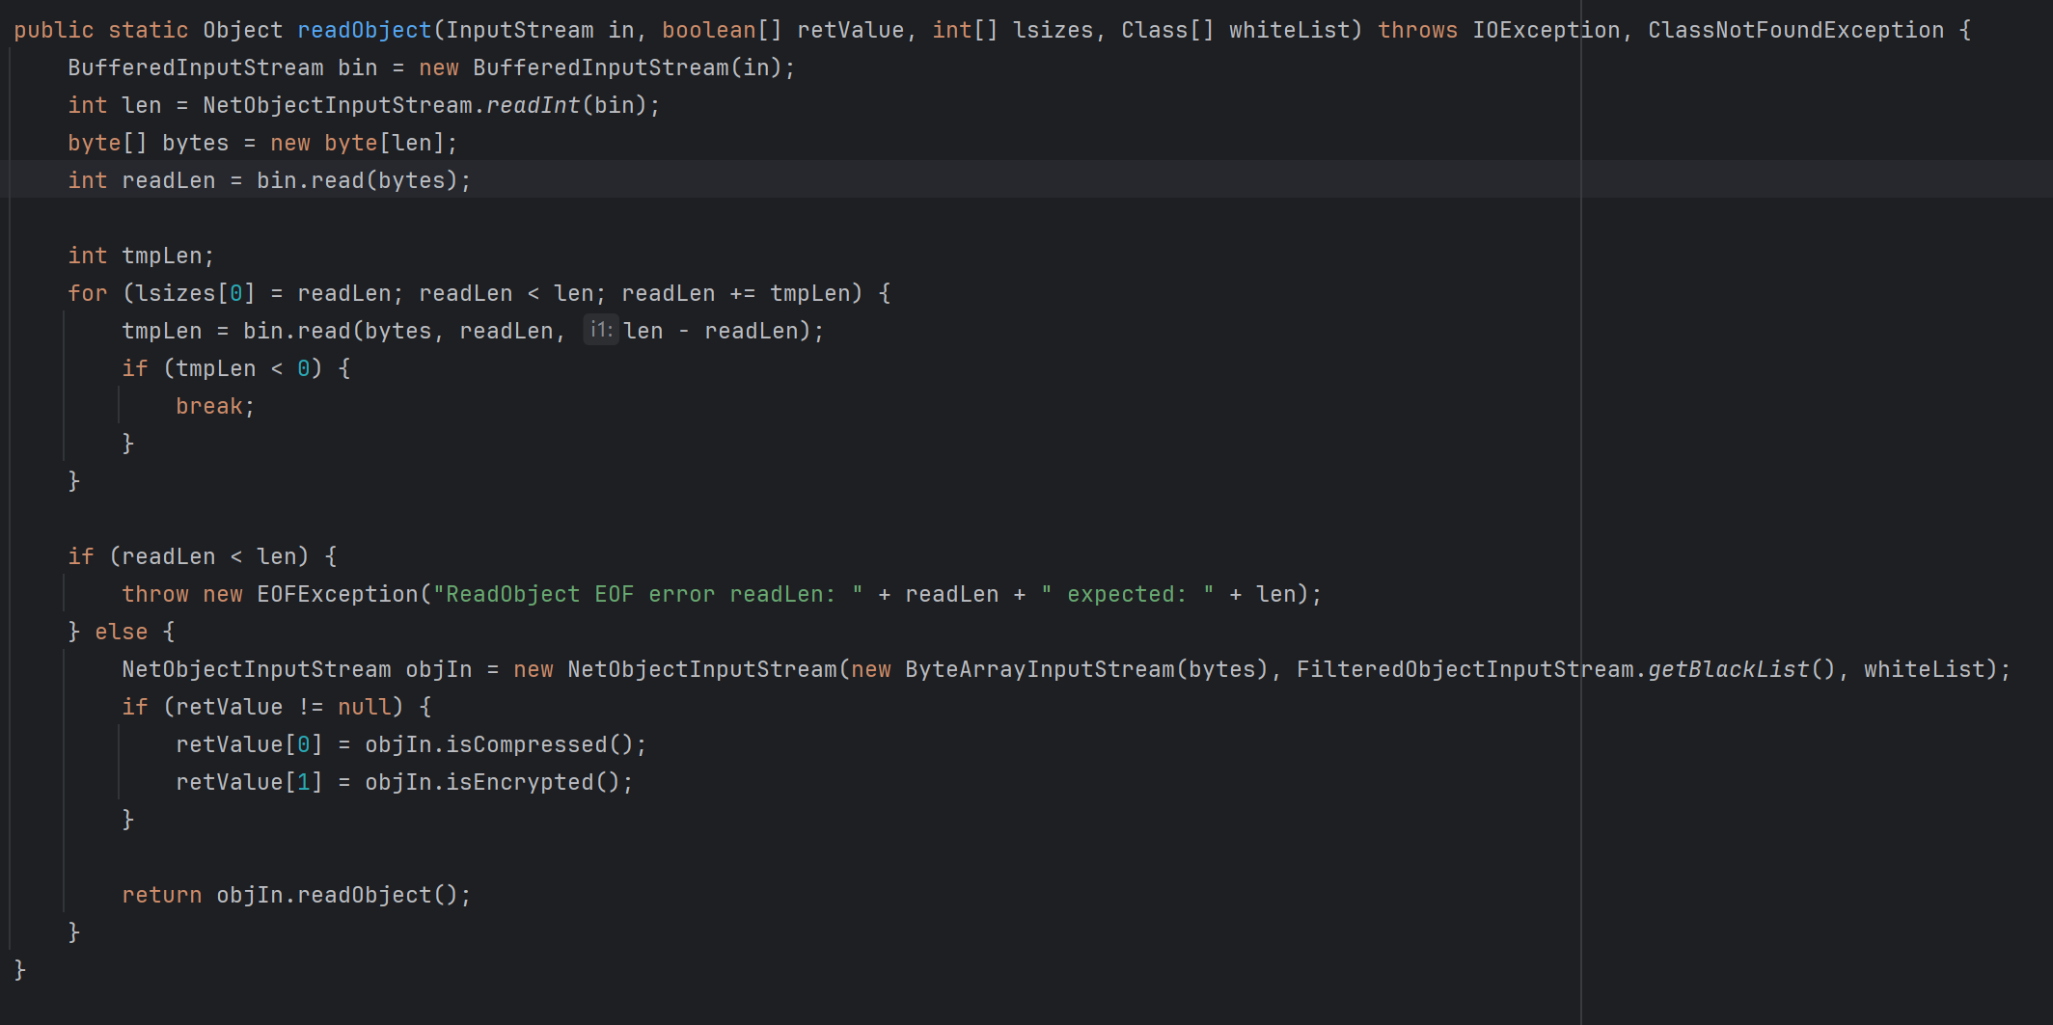Click ClassNotFoundException in the throws clause
Viewport: 2053px width, 1025px height.
click(x=1795, y=30)
